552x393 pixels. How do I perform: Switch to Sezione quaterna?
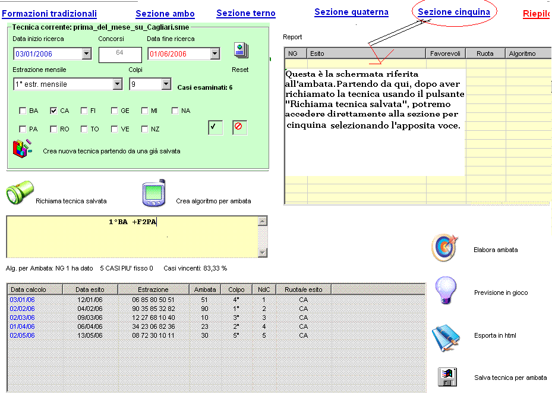351,12
